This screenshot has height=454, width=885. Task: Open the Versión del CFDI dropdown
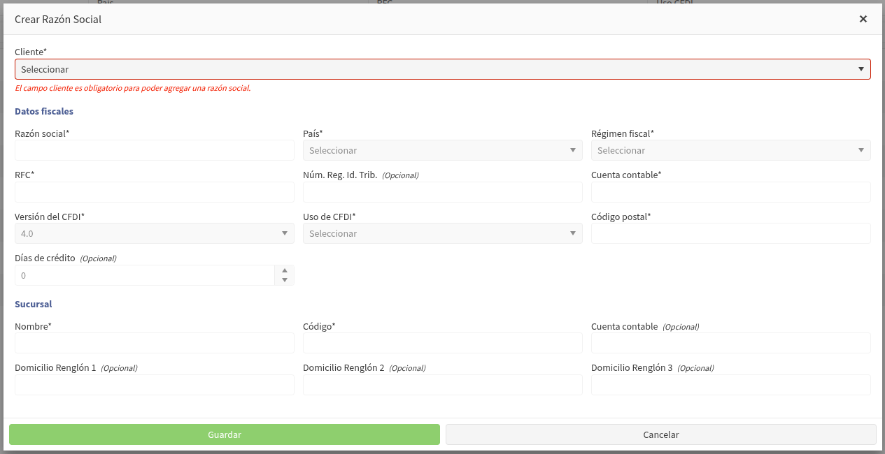pyautogui.click(x=155, y=233)
